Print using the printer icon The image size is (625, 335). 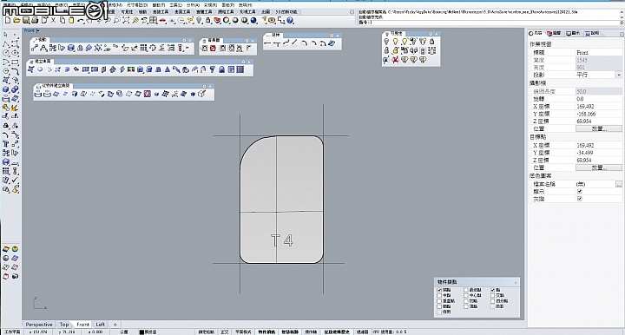[x=35, y=20]
